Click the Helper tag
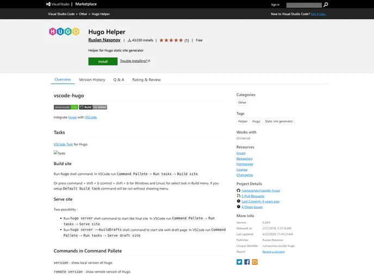Screen dimensions: 374x278 click(x=242, y=121)
